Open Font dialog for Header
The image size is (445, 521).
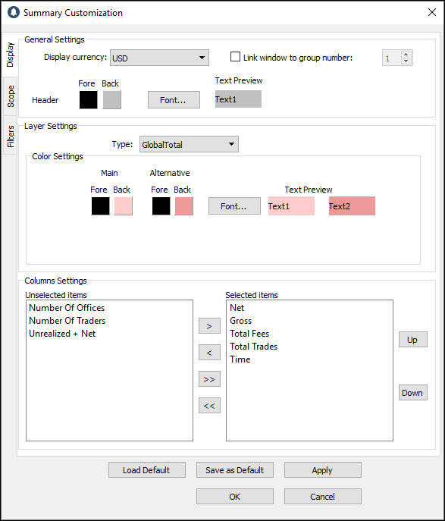click(174, 99)
